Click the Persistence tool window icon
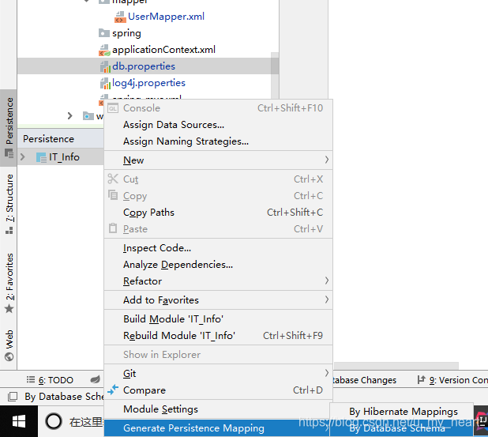 point(9,153)
